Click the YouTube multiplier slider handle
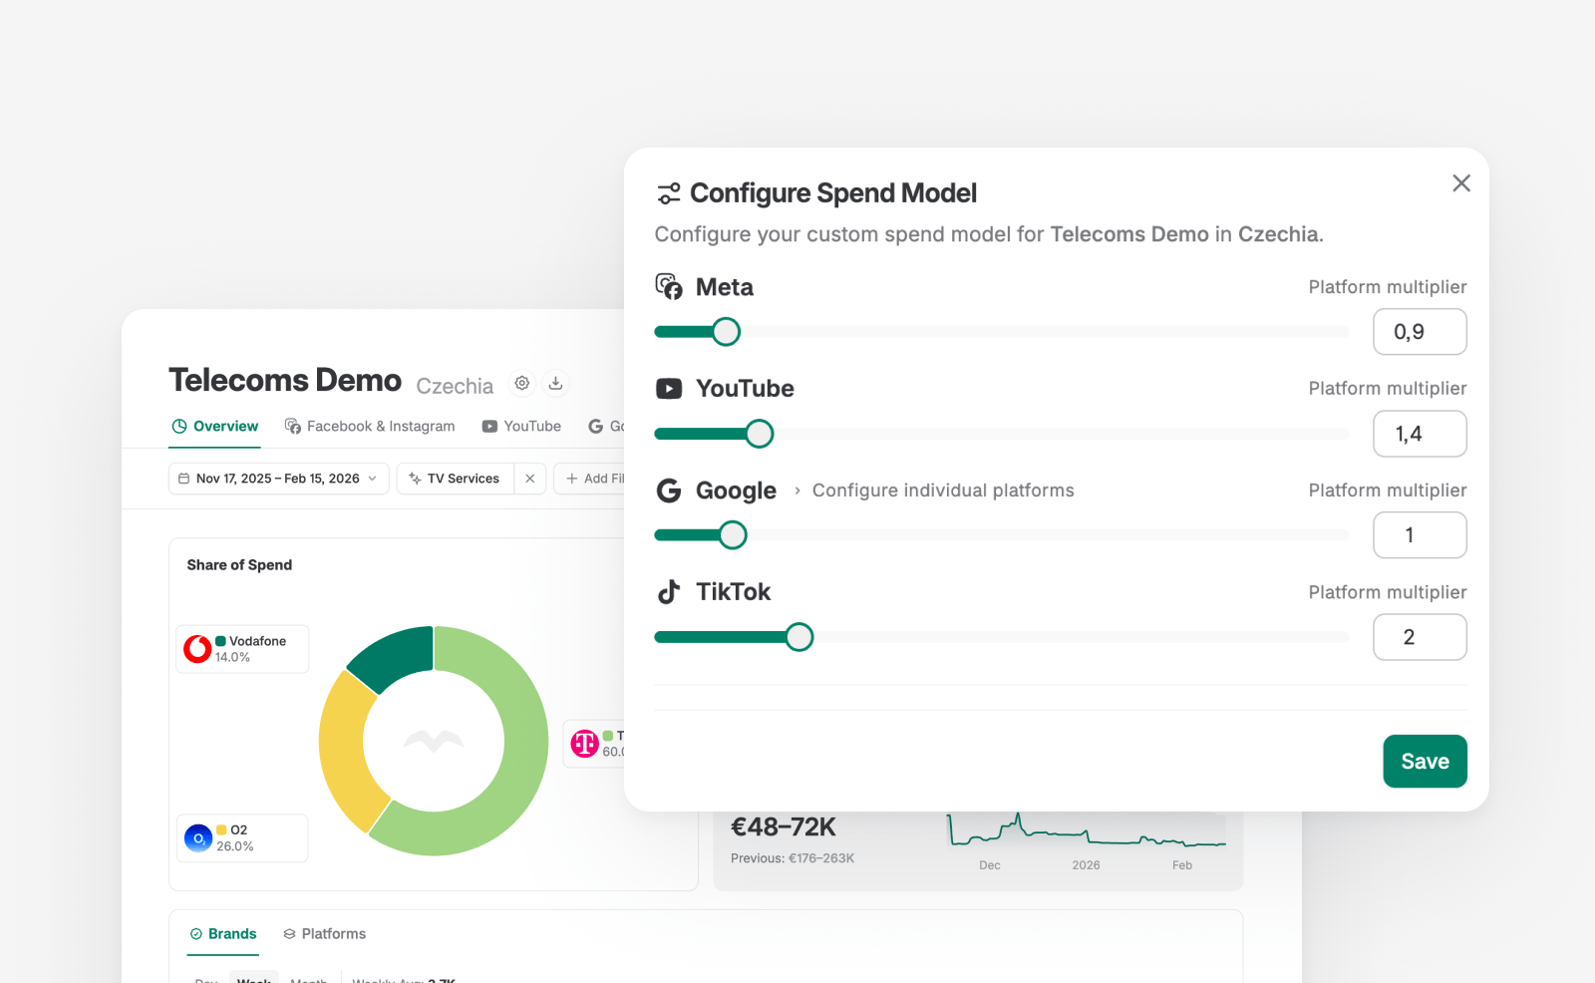1595x983 pixels. [x=760, y=434]
